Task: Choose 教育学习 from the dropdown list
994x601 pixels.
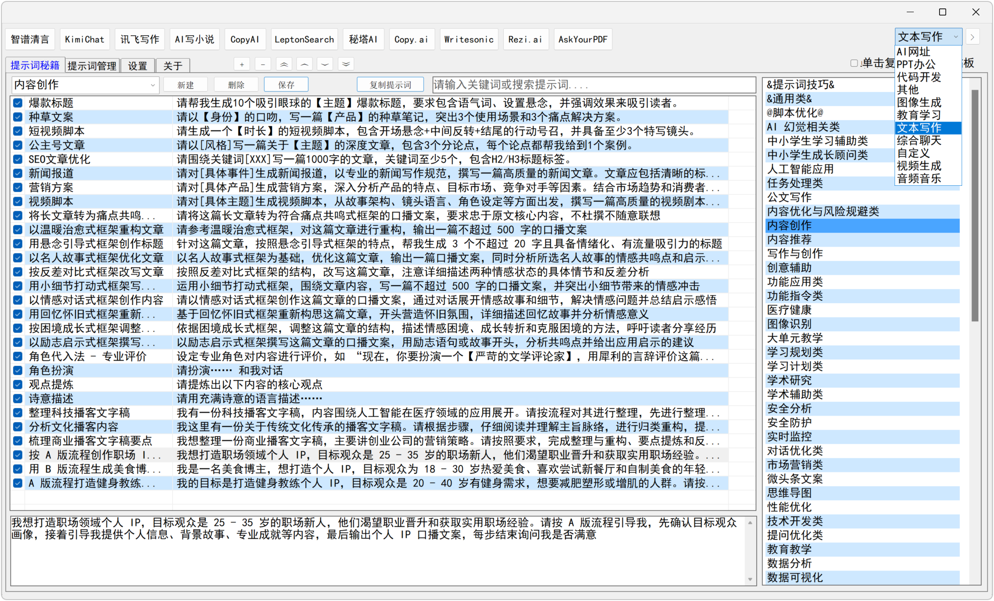Action: coord(928,115)
